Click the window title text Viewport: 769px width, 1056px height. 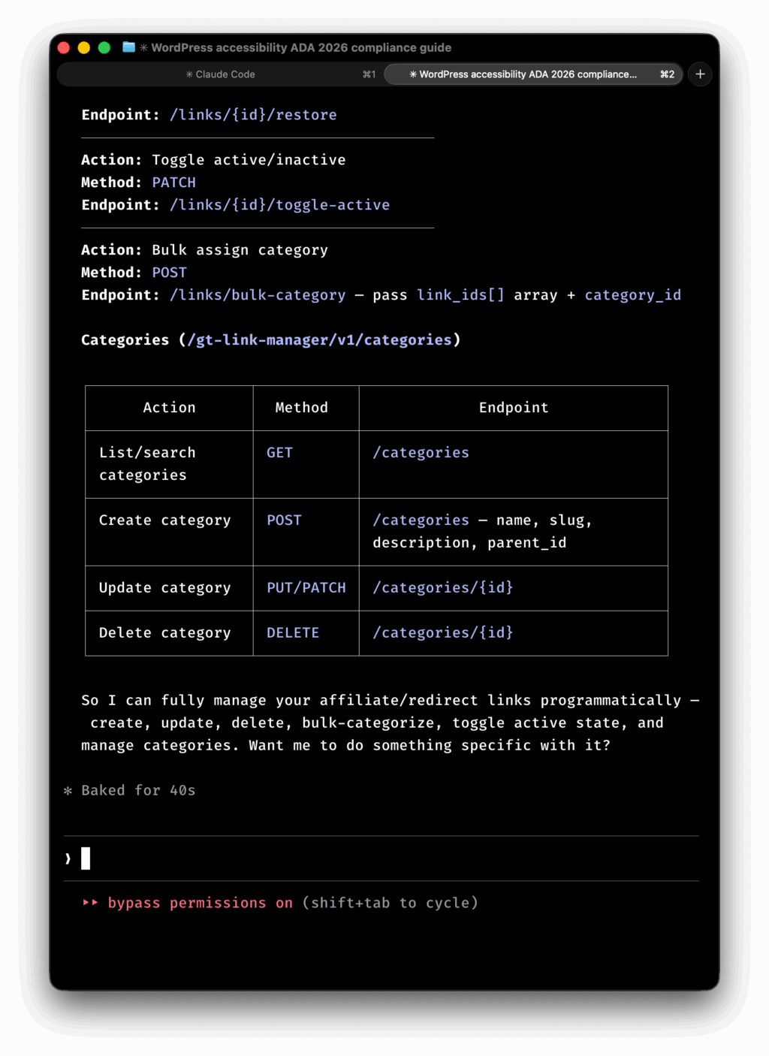301,48
